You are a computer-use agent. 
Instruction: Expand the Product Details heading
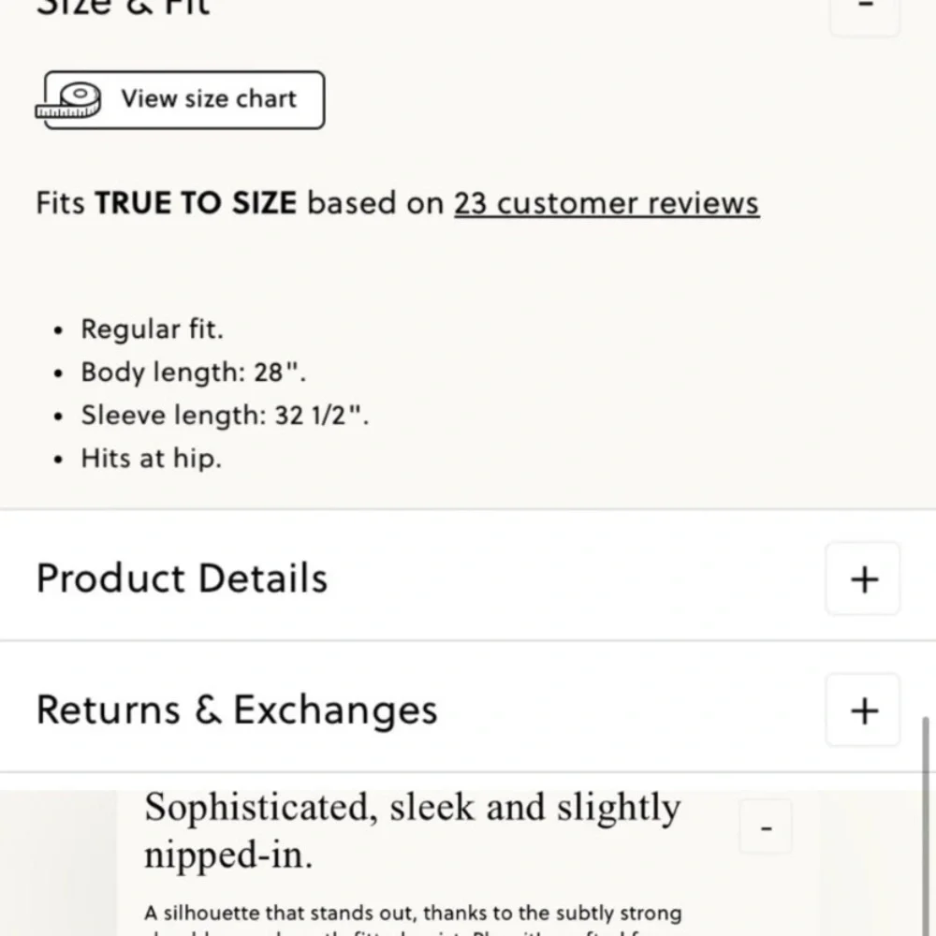click(x=183, y=578)
